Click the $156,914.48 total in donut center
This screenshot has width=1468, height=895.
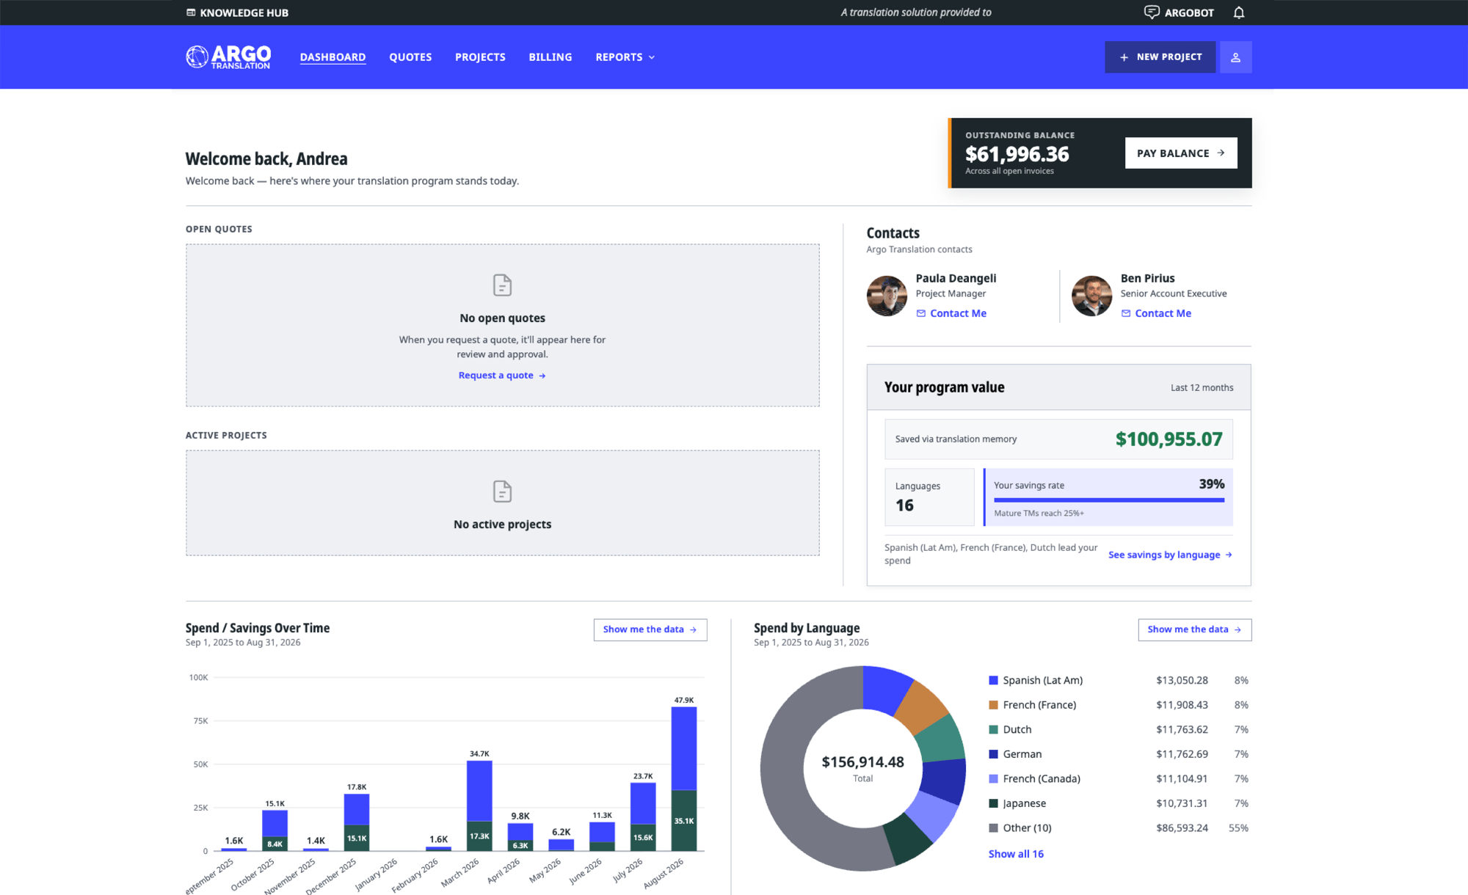point(862,762)
